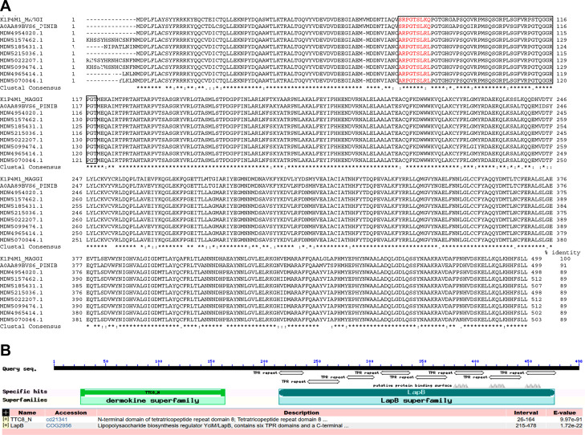
Task: Expand the LapB row details
Action: tap(6, 425)
